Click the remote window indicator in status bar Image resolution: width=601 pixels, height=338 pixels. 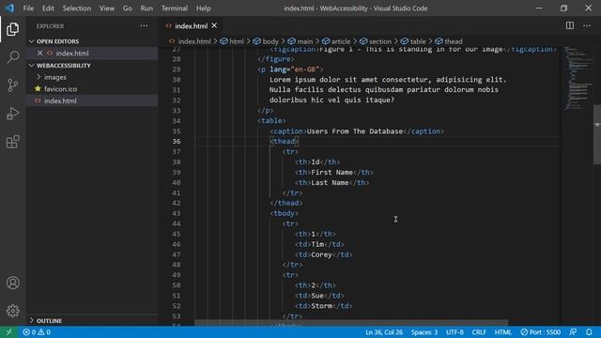point(8,332)
